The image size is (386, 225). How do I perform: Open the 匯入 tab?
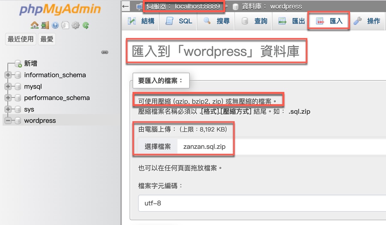coord(329,21)
